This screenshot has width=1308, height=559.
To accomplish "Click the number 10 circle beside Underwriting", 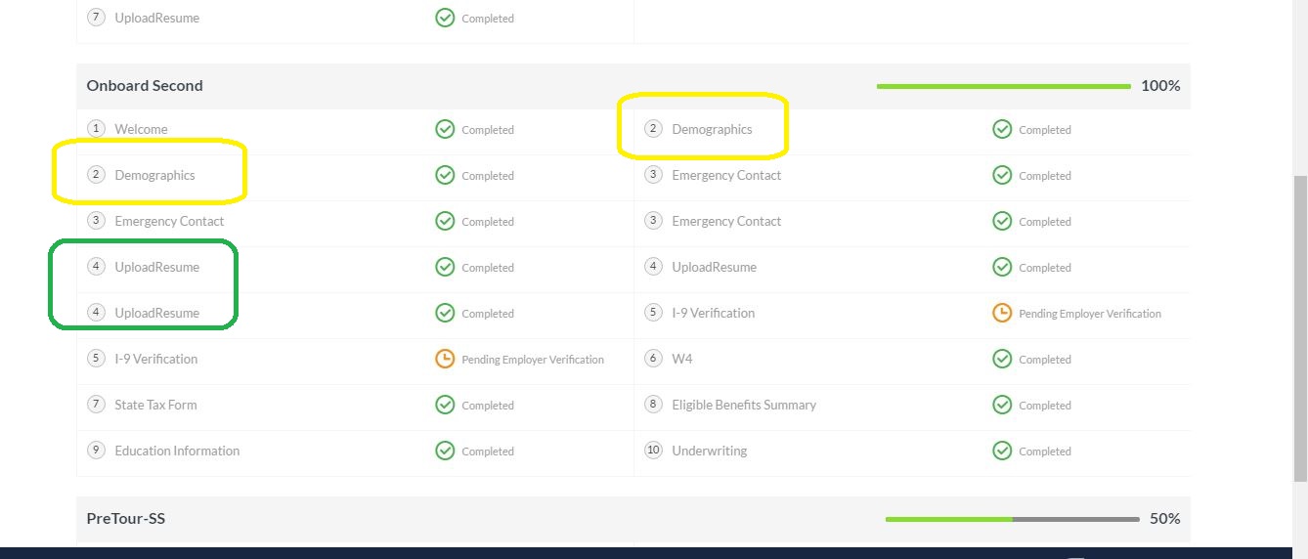I will coord(653,451).
